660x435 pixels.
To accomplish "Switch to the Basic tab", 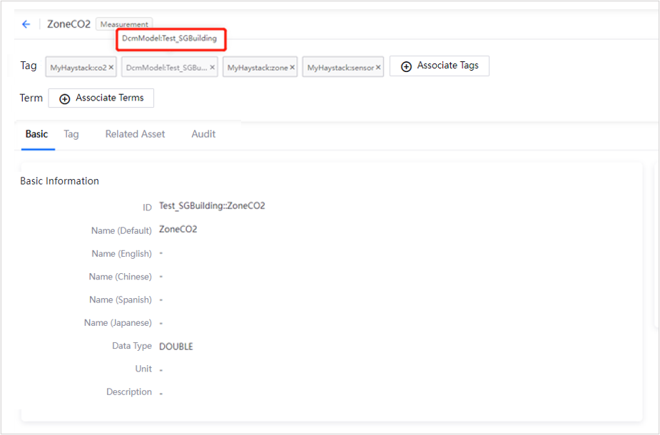I will pos(37,134).
